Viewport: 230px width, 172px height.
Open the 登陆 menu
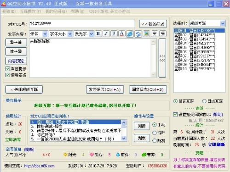pos(9,11)
